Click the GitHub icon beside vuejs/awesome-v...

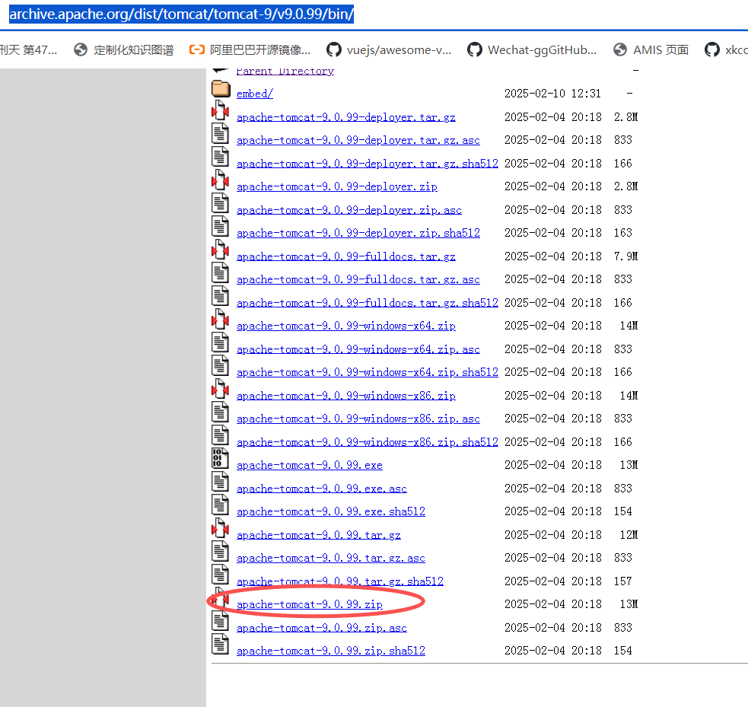point(334,49)
